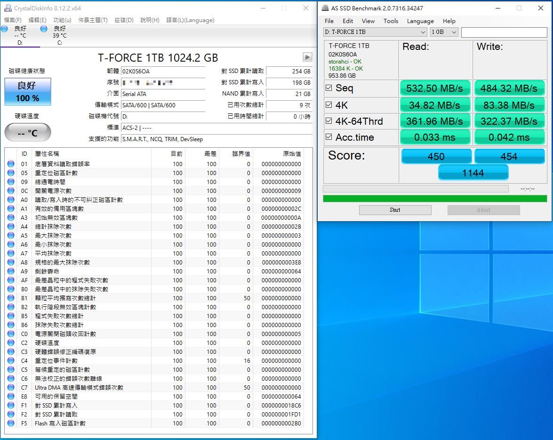553x440 pixels.
Task: Open the 語言(L)(Language) menu
Action: pyautogui.click(x=190, y=20)
